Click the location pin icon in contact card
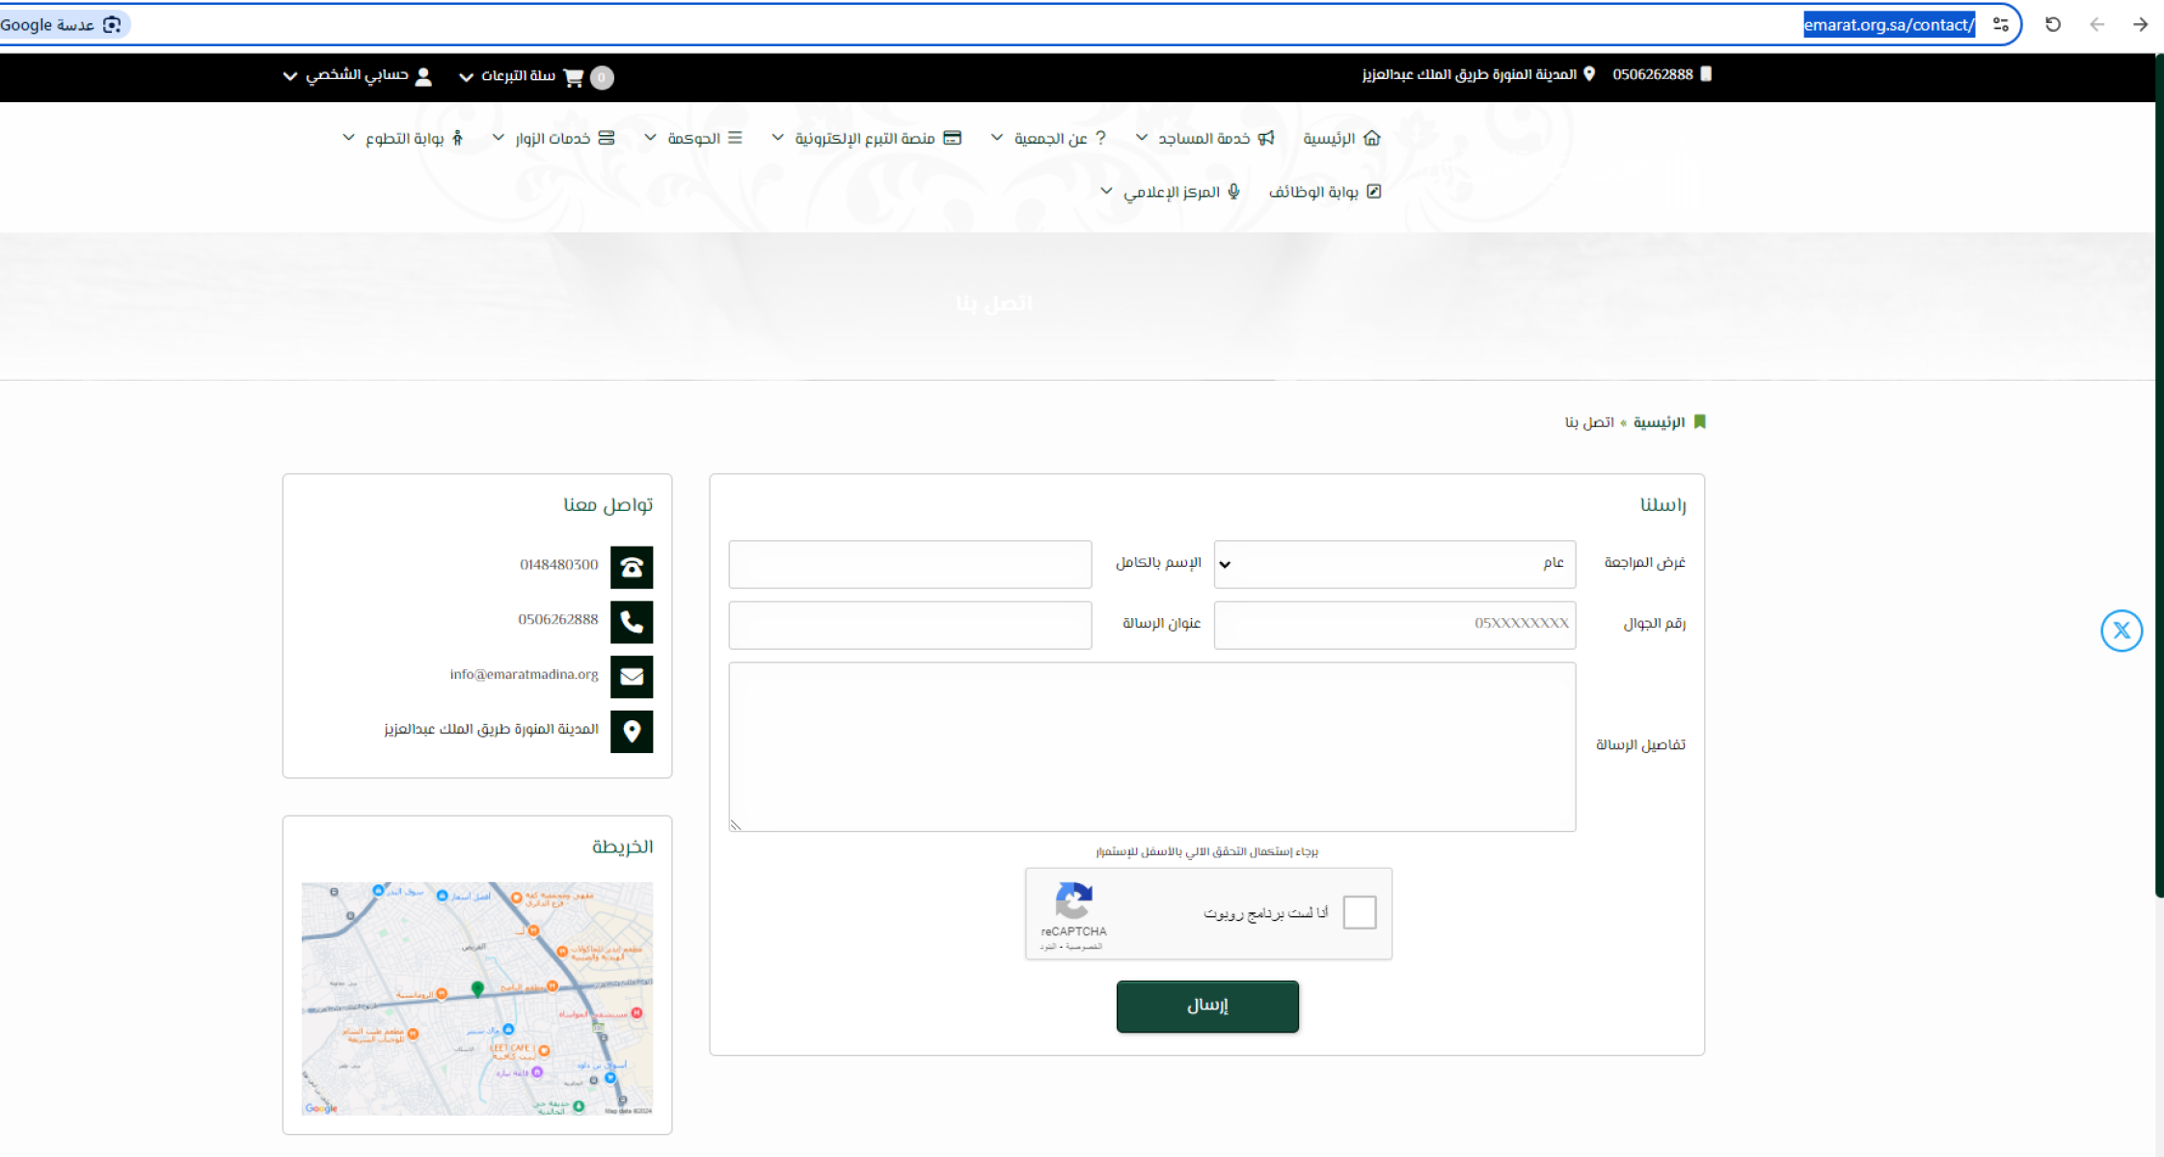This screenshot has width=2164, height=1157. [632, 731]
